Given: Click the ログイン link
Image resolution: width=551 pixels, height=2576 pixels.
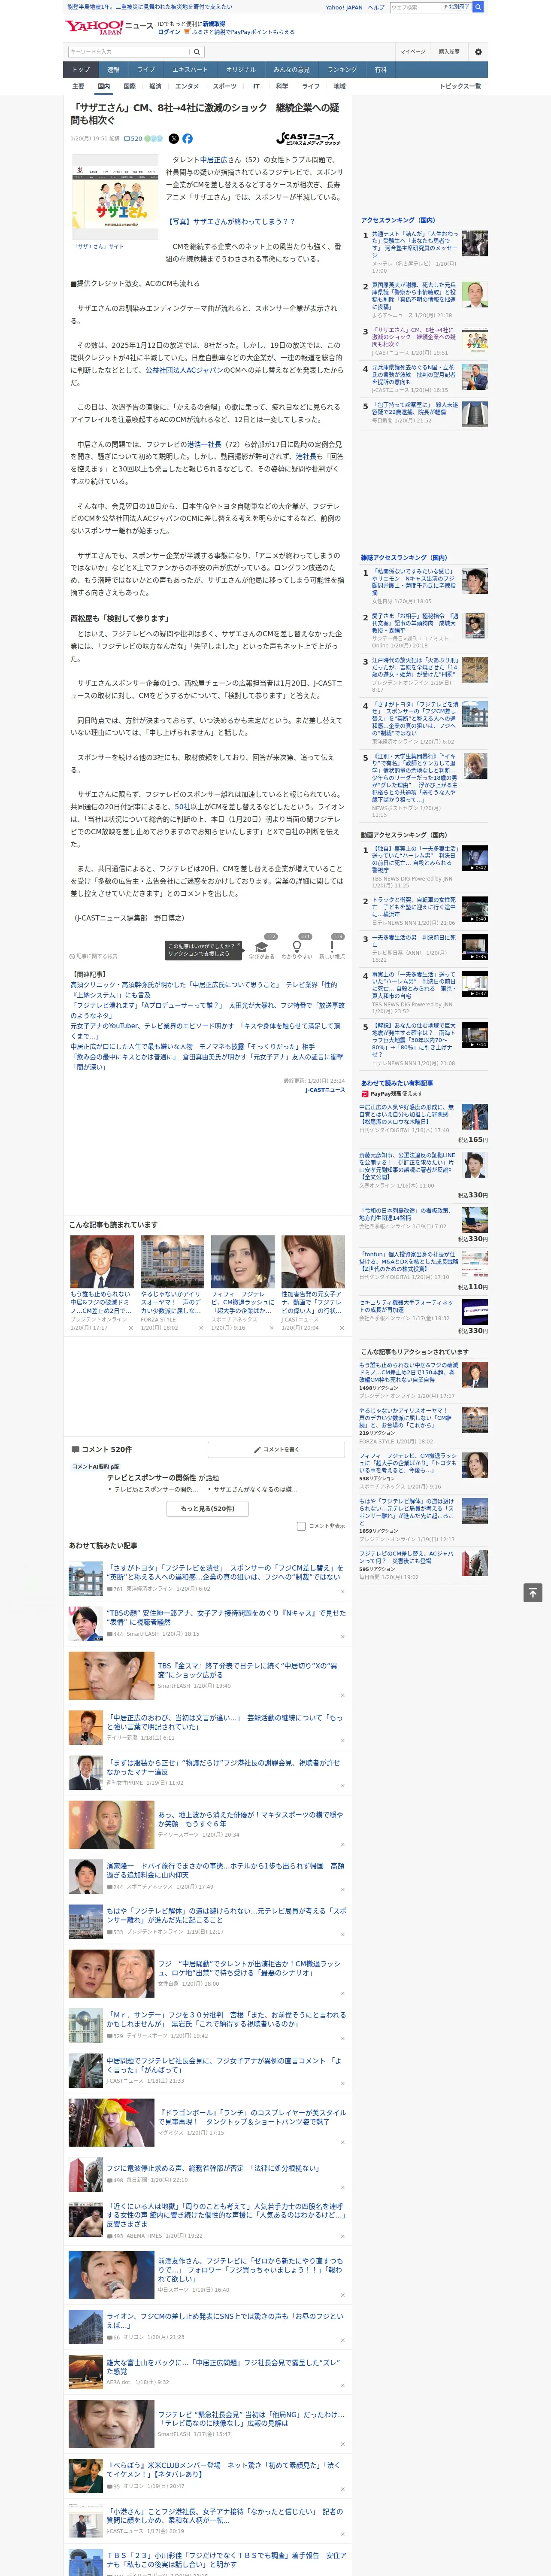Looking at the screenshot, I should (x=169, y=32).
